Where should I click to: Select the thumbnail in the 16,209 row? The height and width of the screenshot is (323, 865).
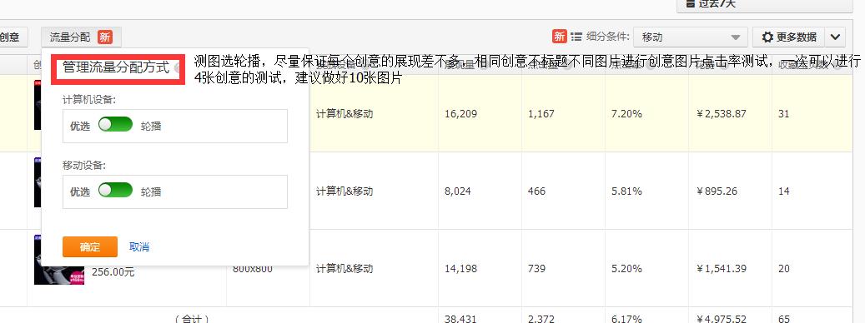[x=38, y=105]
